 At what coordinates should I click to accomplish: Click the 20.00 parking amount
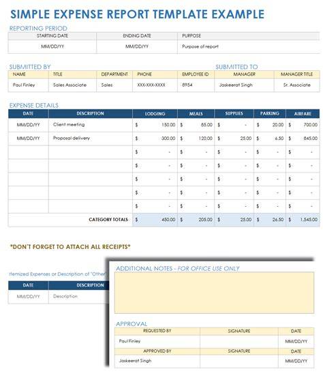pos(270,125)
